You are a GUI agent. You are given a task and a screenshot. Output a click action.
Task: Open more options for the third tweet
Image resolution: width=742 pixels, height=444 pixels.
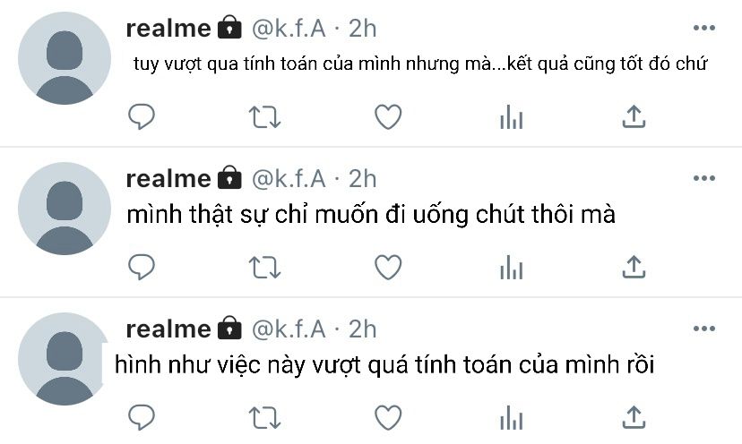click(x=703, y=329)
